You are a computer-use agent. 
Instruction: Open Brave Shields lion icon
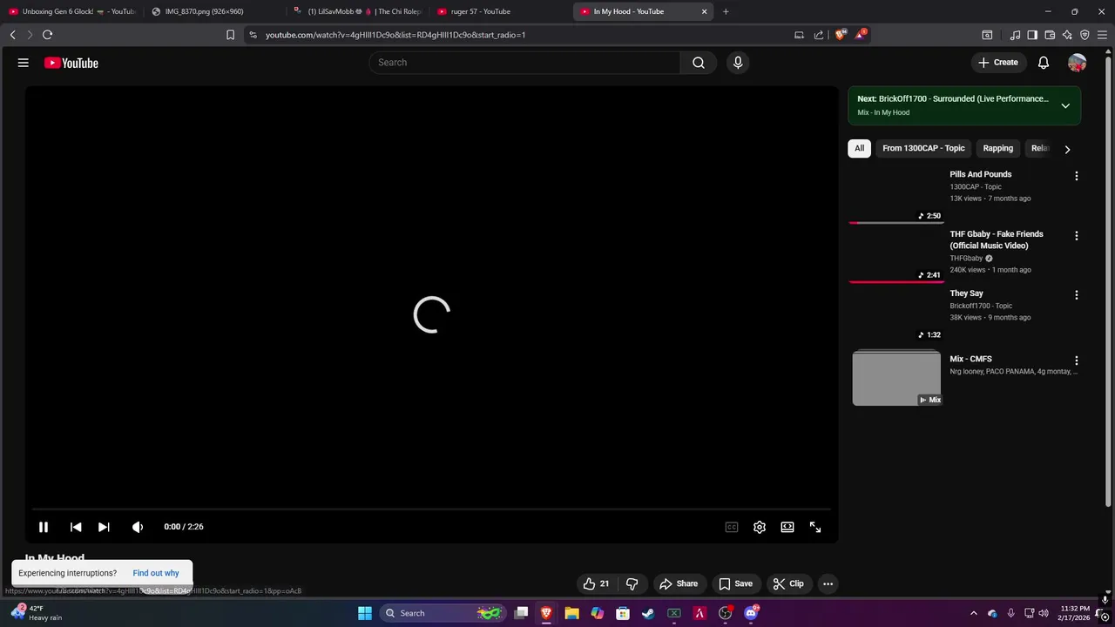coord(841,35)
